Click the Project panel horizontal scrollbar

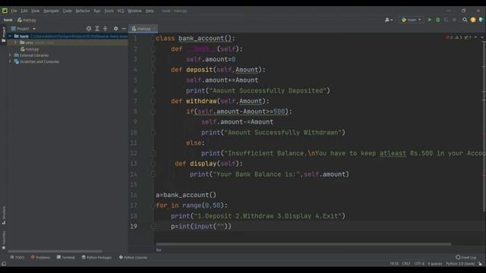(x=55, y=251)
